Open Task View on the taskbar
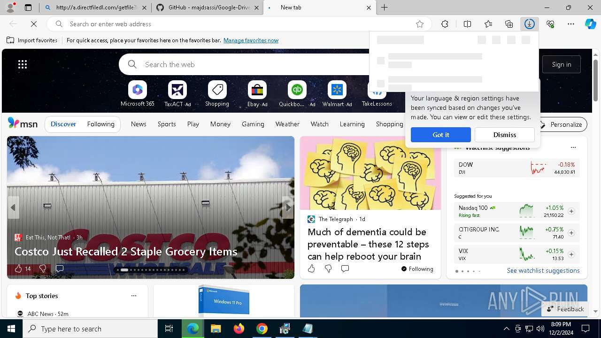 pos(169,329)
